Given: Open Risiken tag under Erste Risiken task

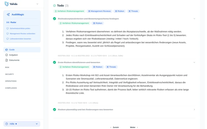Looking at the screenshot, I should (x=98, y=67).
